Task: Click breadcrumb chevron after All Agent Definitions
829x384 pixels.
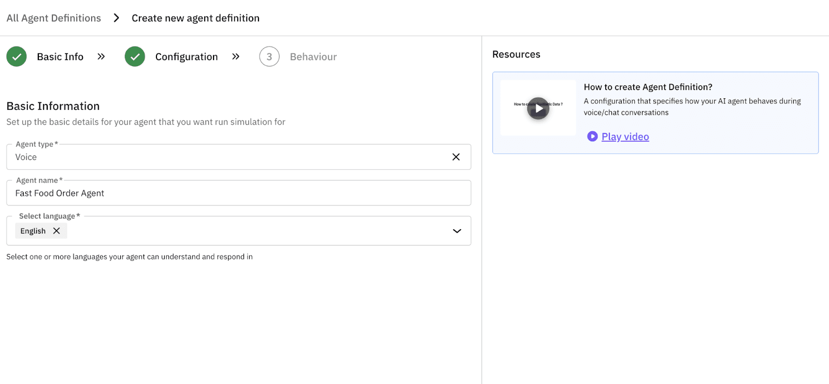Action: (117, 18)
